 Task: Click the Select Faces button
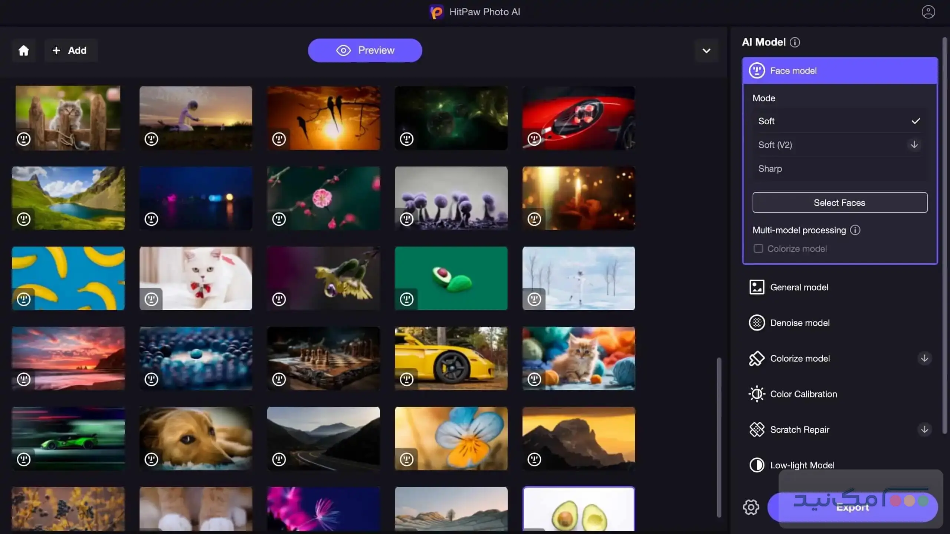[x=839, y=202]
